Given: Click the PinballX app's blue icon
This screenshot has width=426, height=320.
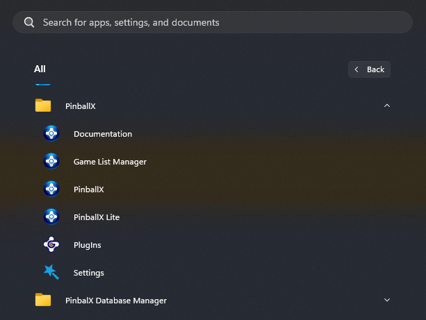Looking at the screenshot, I should [51, 189].
